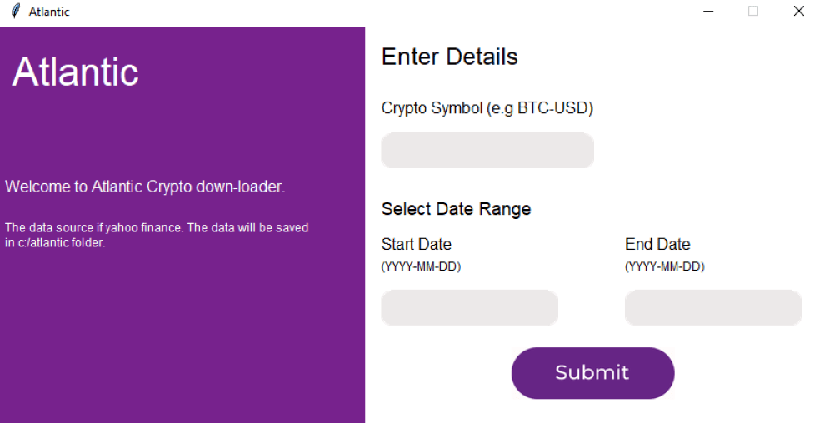Click the YYYY-MM-DD hint under Start Date
The height and width of the screenshot is (423, 820).
[421, 266]
